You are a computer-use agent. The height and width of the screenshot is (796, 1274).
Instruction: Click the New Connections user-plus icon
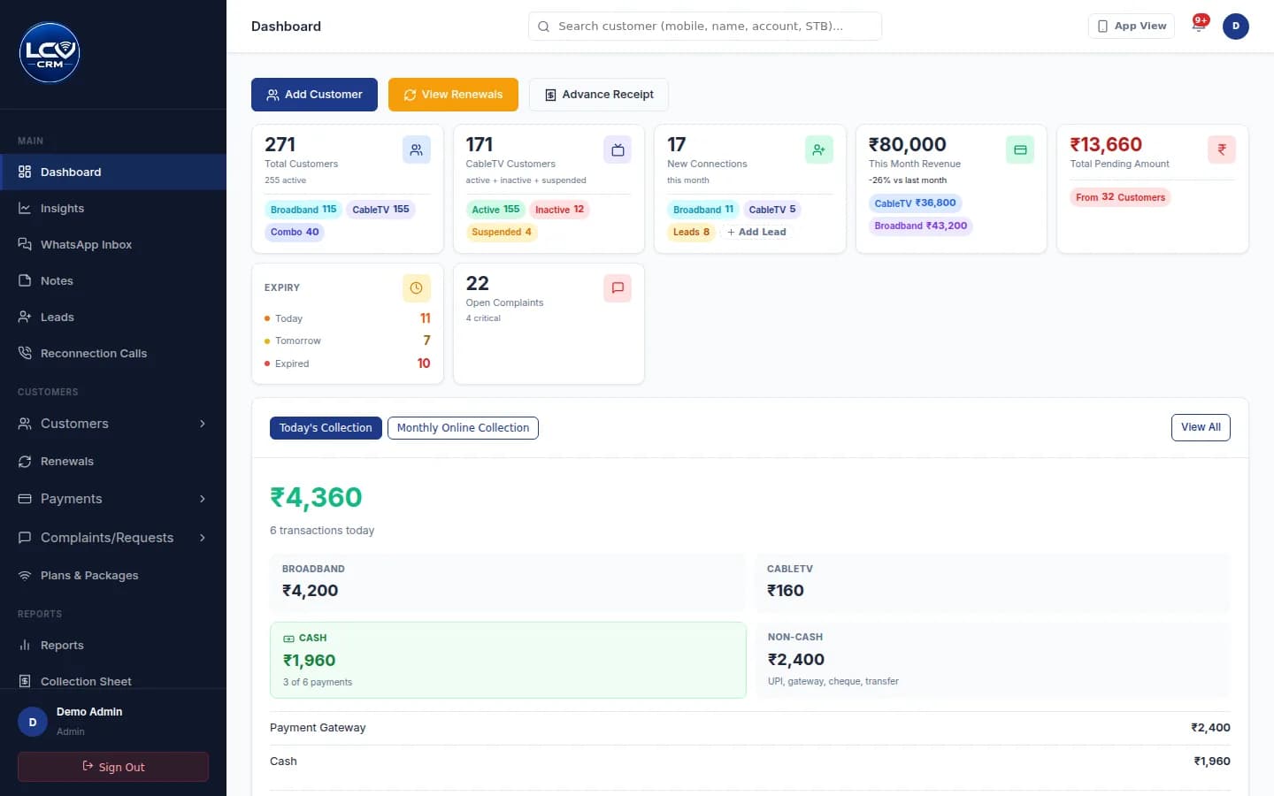pyautogui.click(x=819, y=149)
